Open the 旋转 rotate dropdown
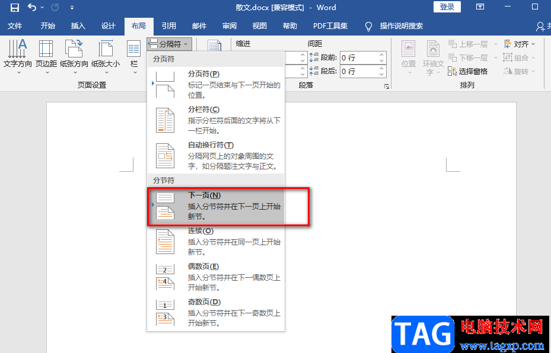The height and width of the screenshot is (353, 551). [520, 71]
